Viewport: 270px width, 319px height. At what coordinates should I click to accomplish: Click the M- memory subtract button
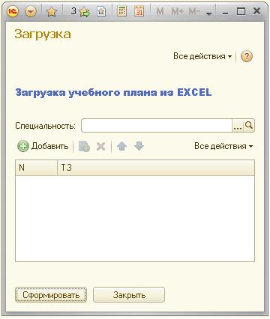click(195, 11)
